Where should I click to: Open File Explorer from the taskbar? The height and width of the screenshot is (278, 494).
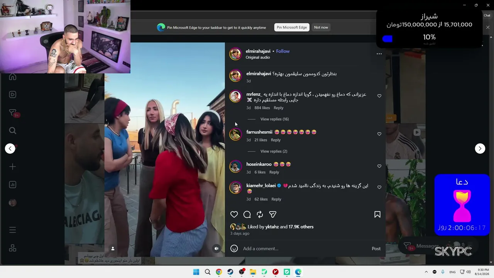253,272
